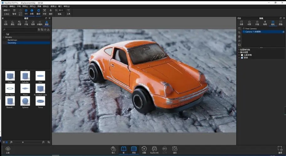Expand the Lens Settings (镜头设置) section
The image size is (286, 156).
coord(239,52)
